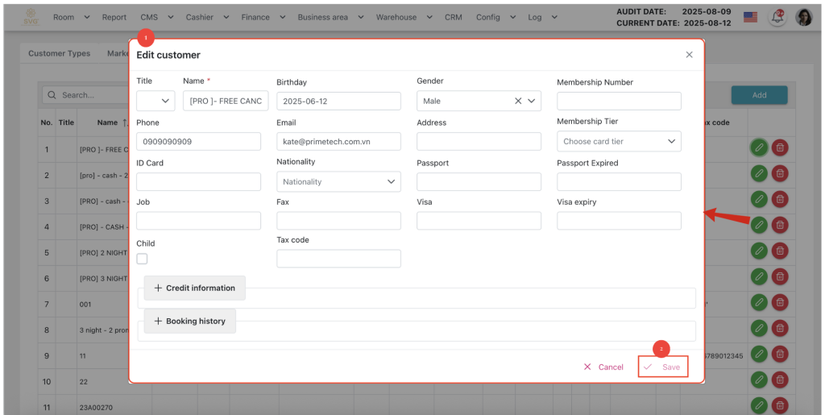The width and height of the screenshot is (825, 415).
Task: Open the Nationality dropdown
Action: 338,181
